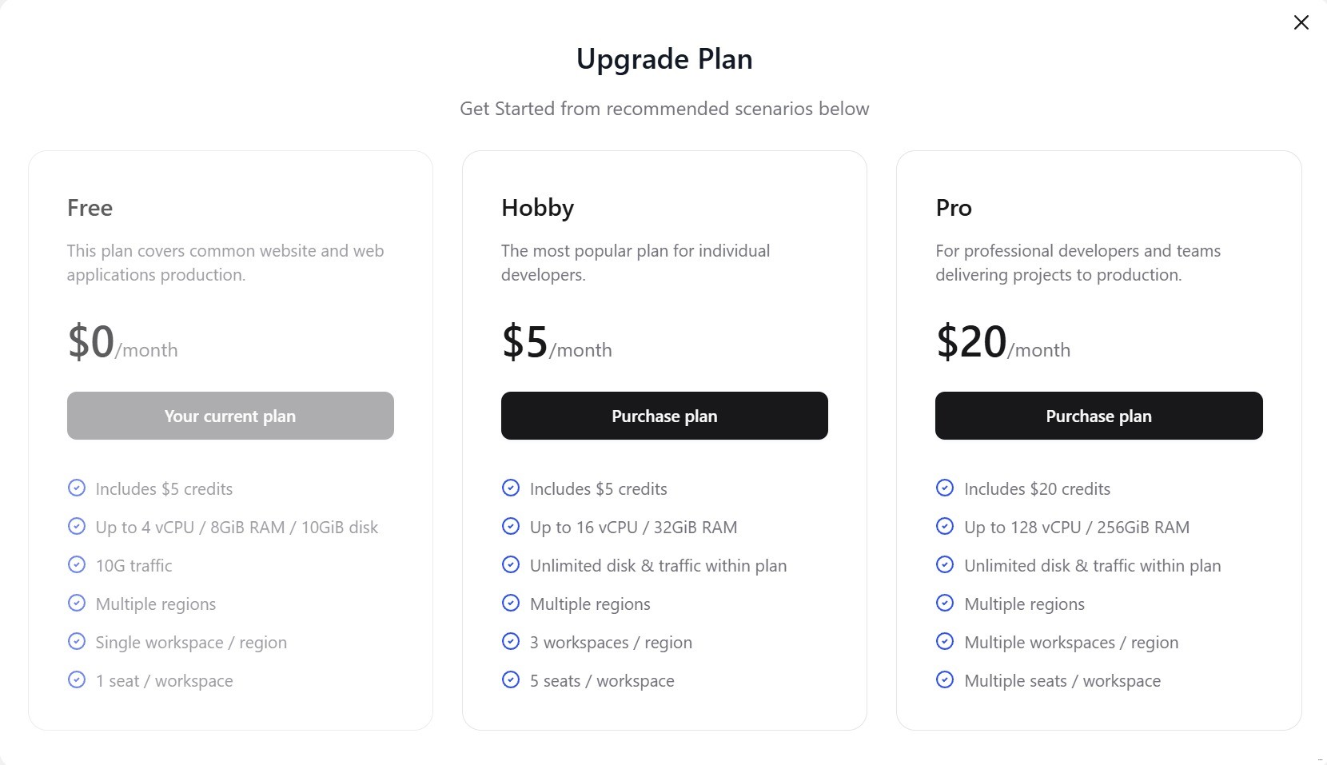Click the Free plan heading
The width and height of the screenshot is (1327, 765).
90,208
